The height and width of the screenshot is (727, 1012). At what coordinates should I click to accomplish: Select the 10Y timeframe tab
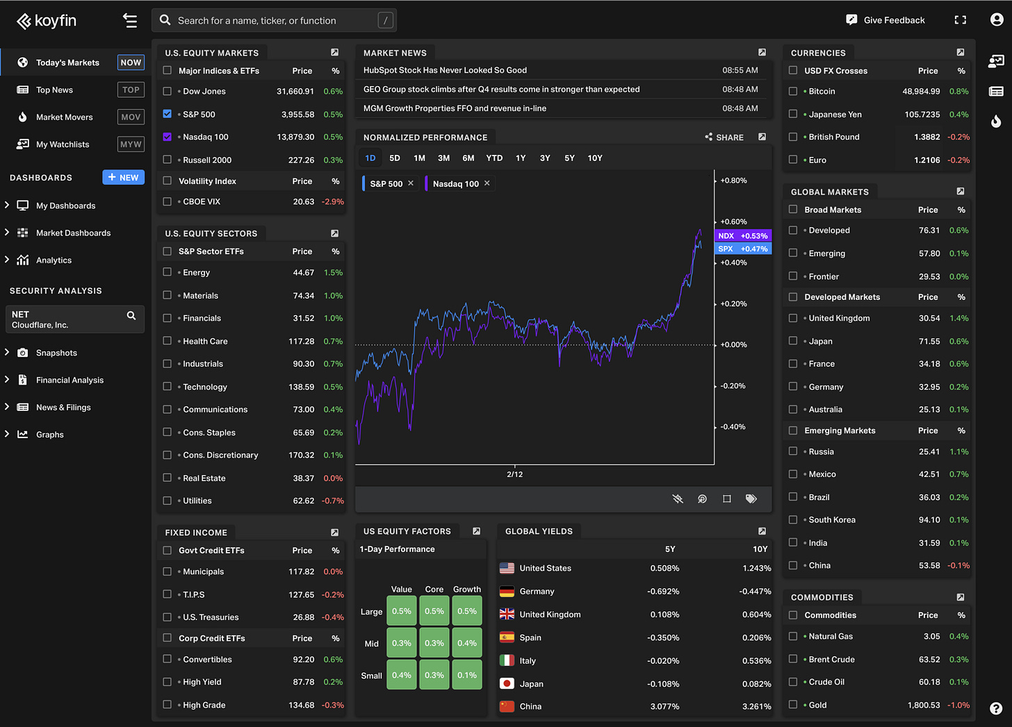(595, 158)
